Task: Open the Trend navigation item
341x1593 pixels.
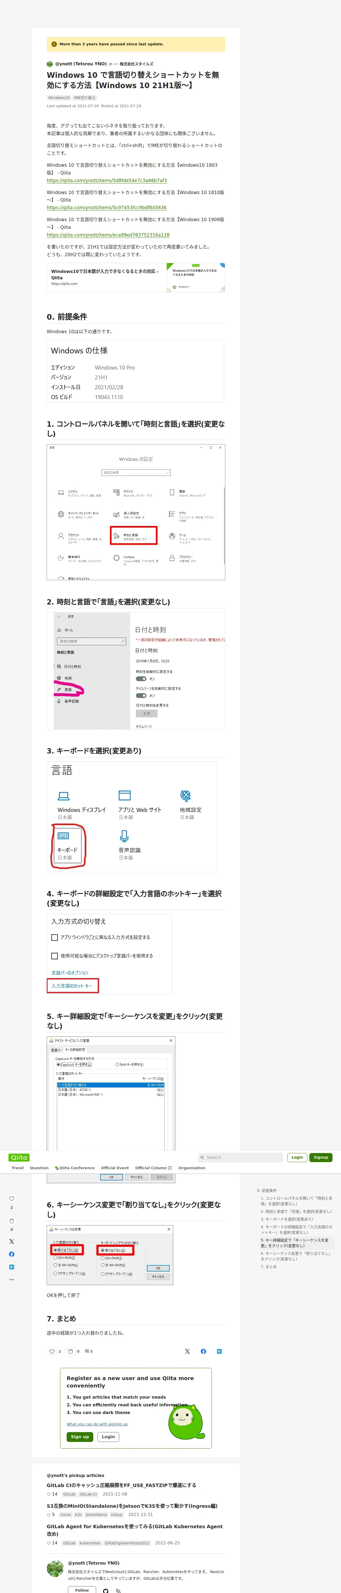Action: coord(17,1168)
